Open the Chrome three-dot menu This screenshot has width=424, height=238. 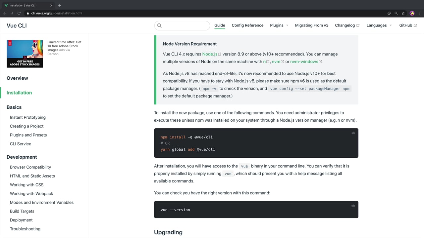(x=419, y=13)
